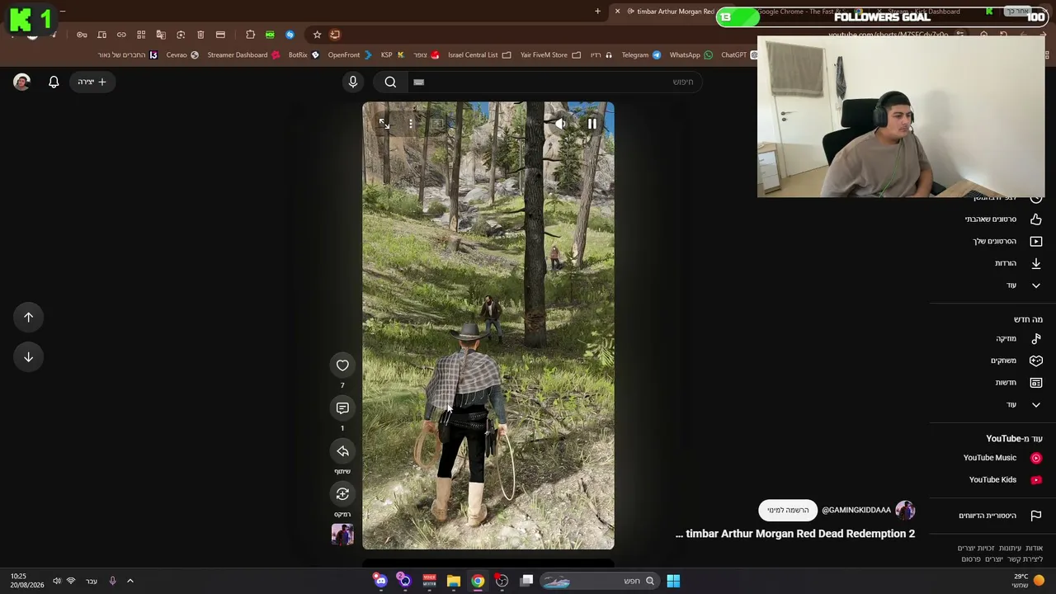1056x594 pixels.
Task: Open the GAMINGKIDDAAA channel avatar
Action: click(905, 510)
